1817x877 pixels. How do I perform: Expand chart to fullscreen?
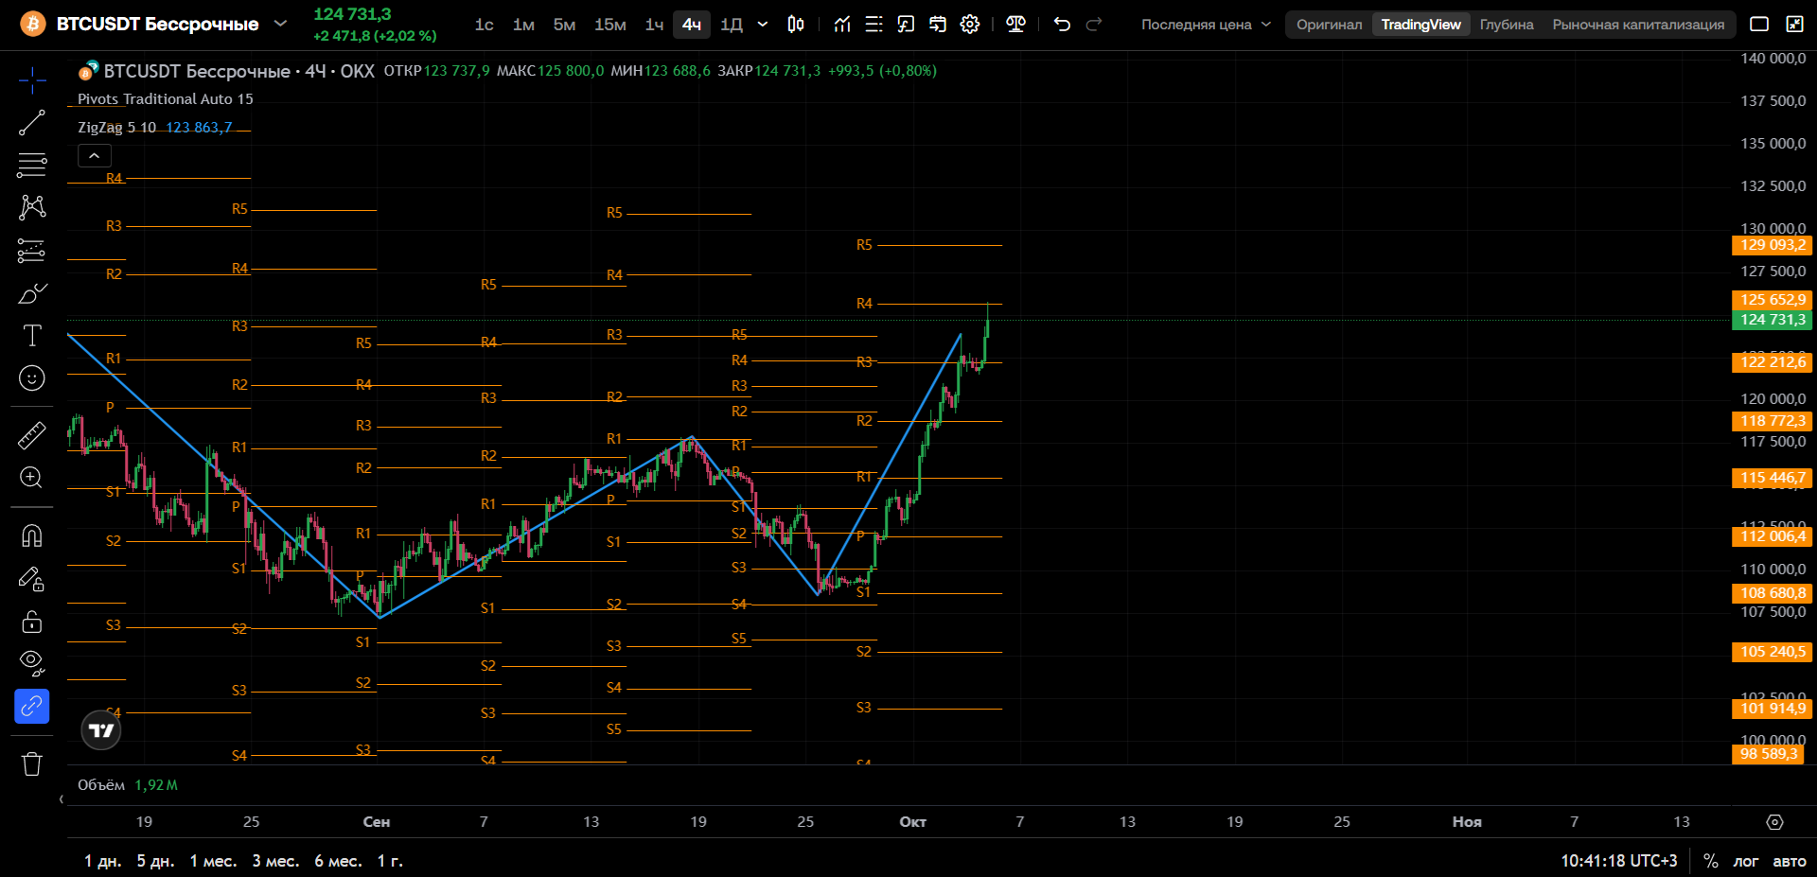point(1794,25)
